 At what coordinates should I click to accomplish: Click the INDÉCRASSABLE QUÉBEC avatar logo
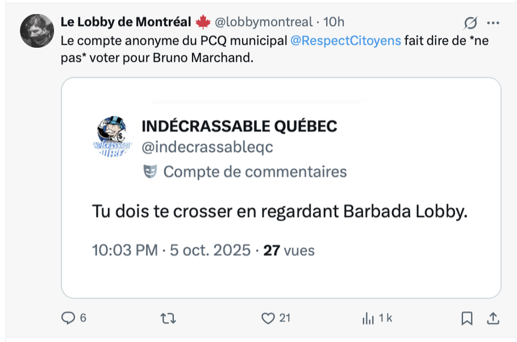click(112, 139)
